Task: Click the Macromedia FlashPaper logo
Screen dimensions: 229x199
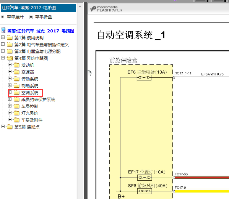Action: pos(106,9)
